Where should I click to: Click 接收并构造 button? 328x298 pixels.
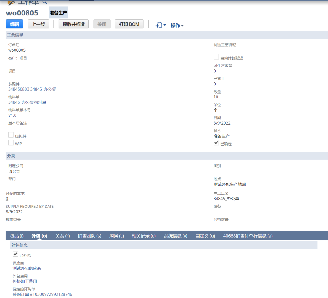[x=73, y=24]
